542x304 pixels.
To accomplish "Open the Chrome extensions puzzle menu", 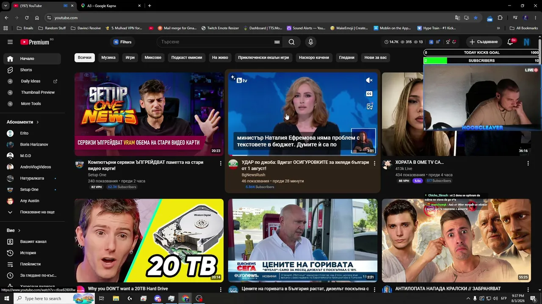I will pos(500,18).
